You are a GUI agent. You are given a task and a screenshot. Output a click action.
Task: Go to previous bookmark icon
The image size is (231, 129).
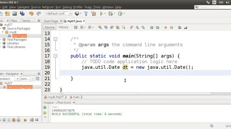pyautogui.click(x=131, y=27)
